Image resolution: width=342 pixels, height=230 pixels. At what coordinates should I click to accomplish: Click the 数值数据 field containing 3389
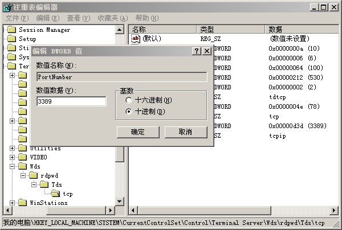click(x=71, y=101)
